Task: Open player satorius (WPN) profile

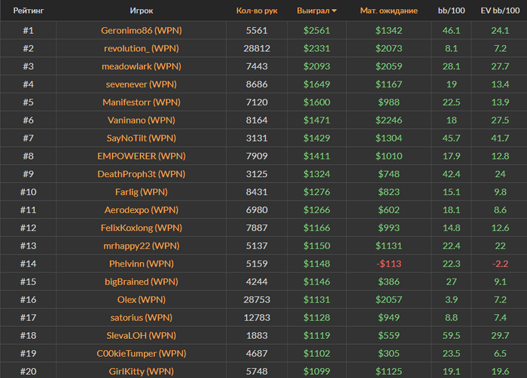Action: [x=142, y=318]
